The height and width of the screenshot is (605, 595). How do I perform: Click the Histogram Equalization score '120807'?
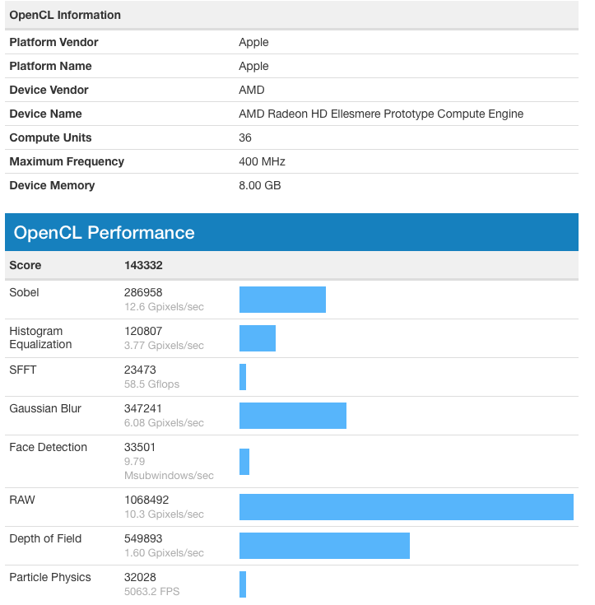coord(143,331)
